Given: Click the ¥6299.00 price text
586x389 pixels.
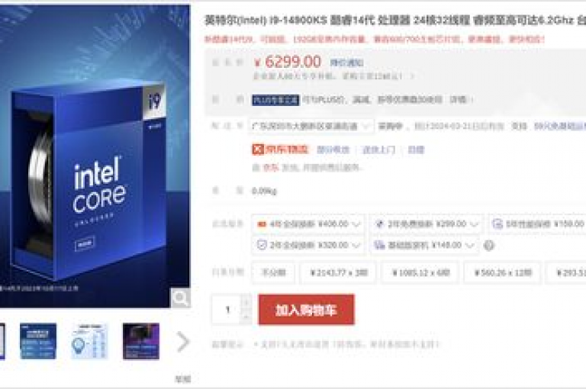Looking at the screenshot, I should pyautogui.click(x=288, y=62).
